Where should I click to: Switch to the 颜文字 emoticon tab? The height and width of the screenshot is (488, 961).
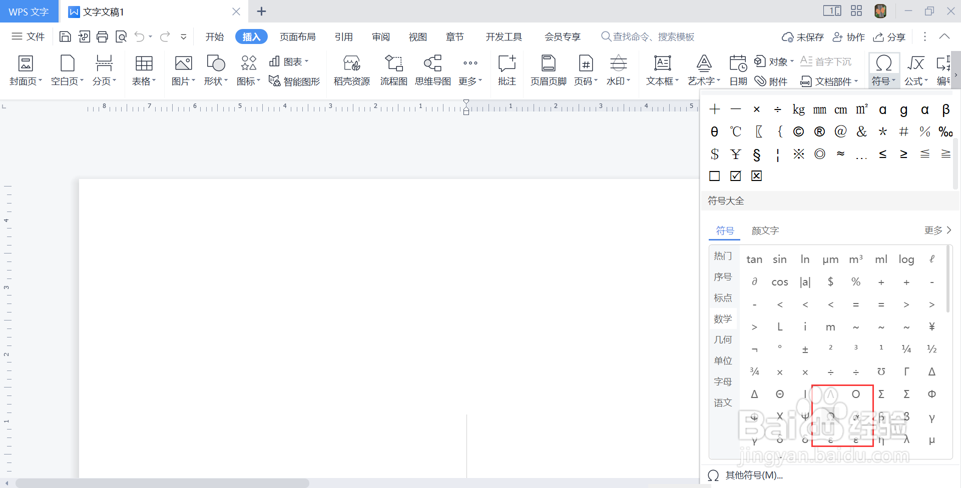click(x=764, y=230)
